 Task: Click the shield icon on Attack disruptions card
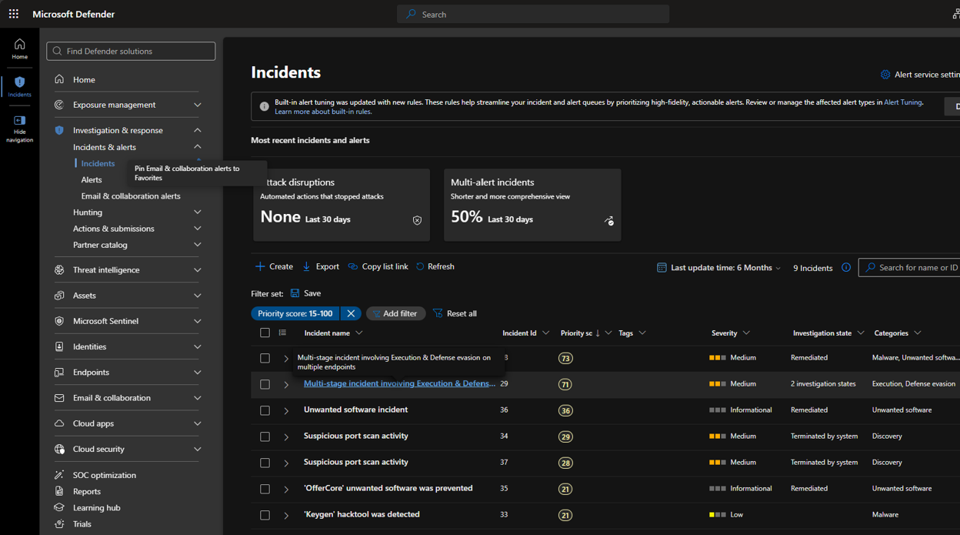coord(417,220)
